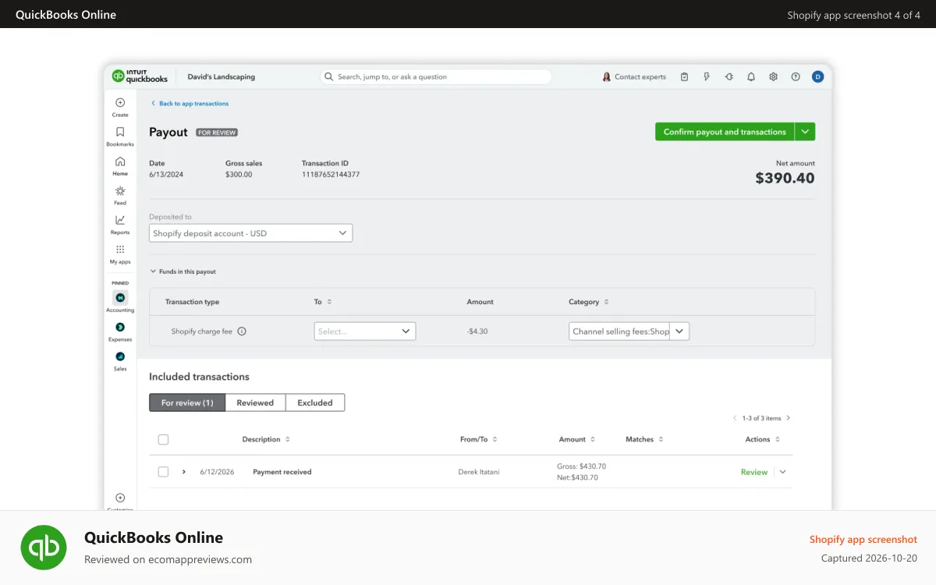
Task: Click the magnifier search icon
Action: [329, 76]
